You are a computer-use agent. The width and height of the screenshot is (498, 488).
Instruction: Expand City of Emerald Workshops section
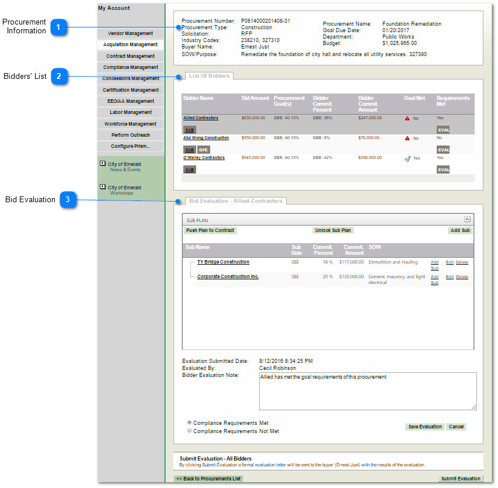coord(103,187)
